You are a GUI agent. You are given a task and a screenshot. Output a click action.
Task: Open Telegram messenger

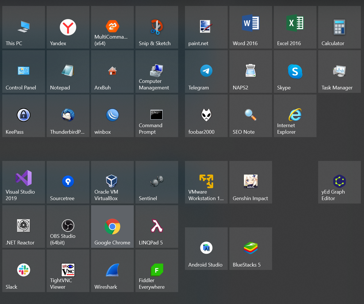click(x=206, y=72)
